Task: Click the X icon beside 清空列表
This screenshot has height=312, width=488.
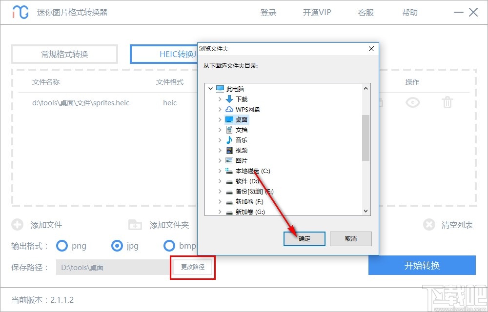Action: (x=429, y=225)
